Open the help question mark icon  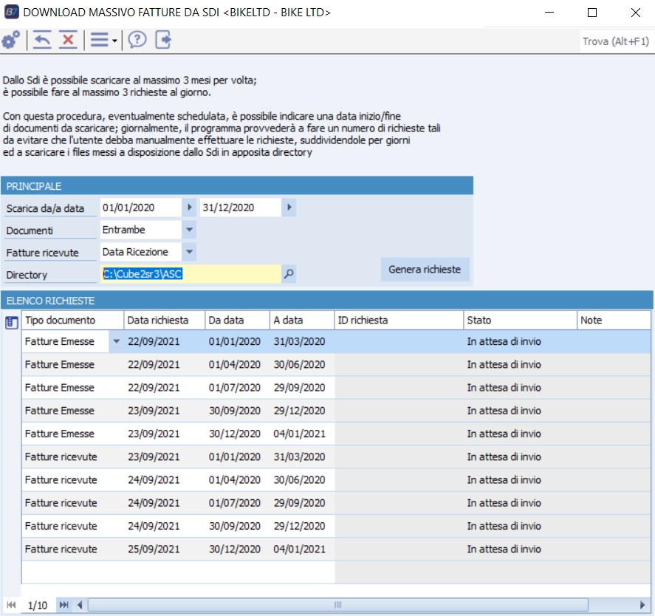pyautogui.click(x=137, y=40)
